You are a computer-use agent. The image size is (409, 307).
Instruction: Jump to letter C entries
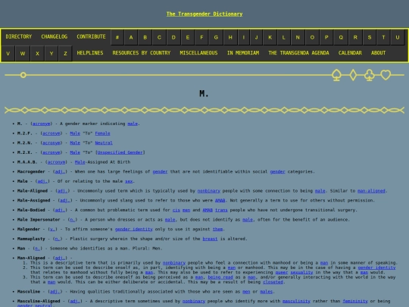[159, 37]
